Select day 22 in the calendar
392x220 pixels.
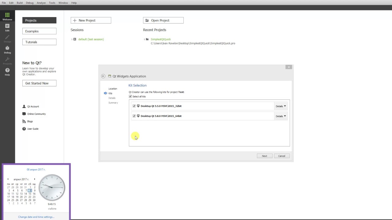(30, 197)
